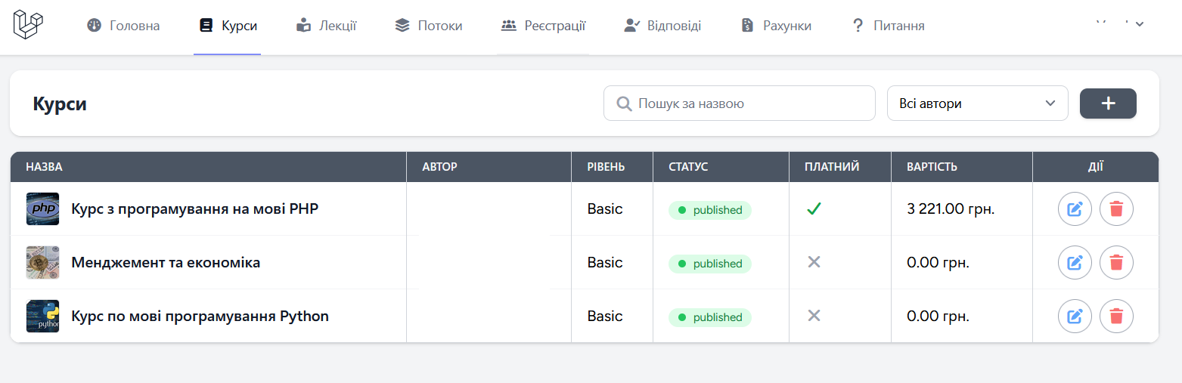Click the unpaid cross of Python course
This screenshot has height=383, width=1182.
(x=814, y=316)
